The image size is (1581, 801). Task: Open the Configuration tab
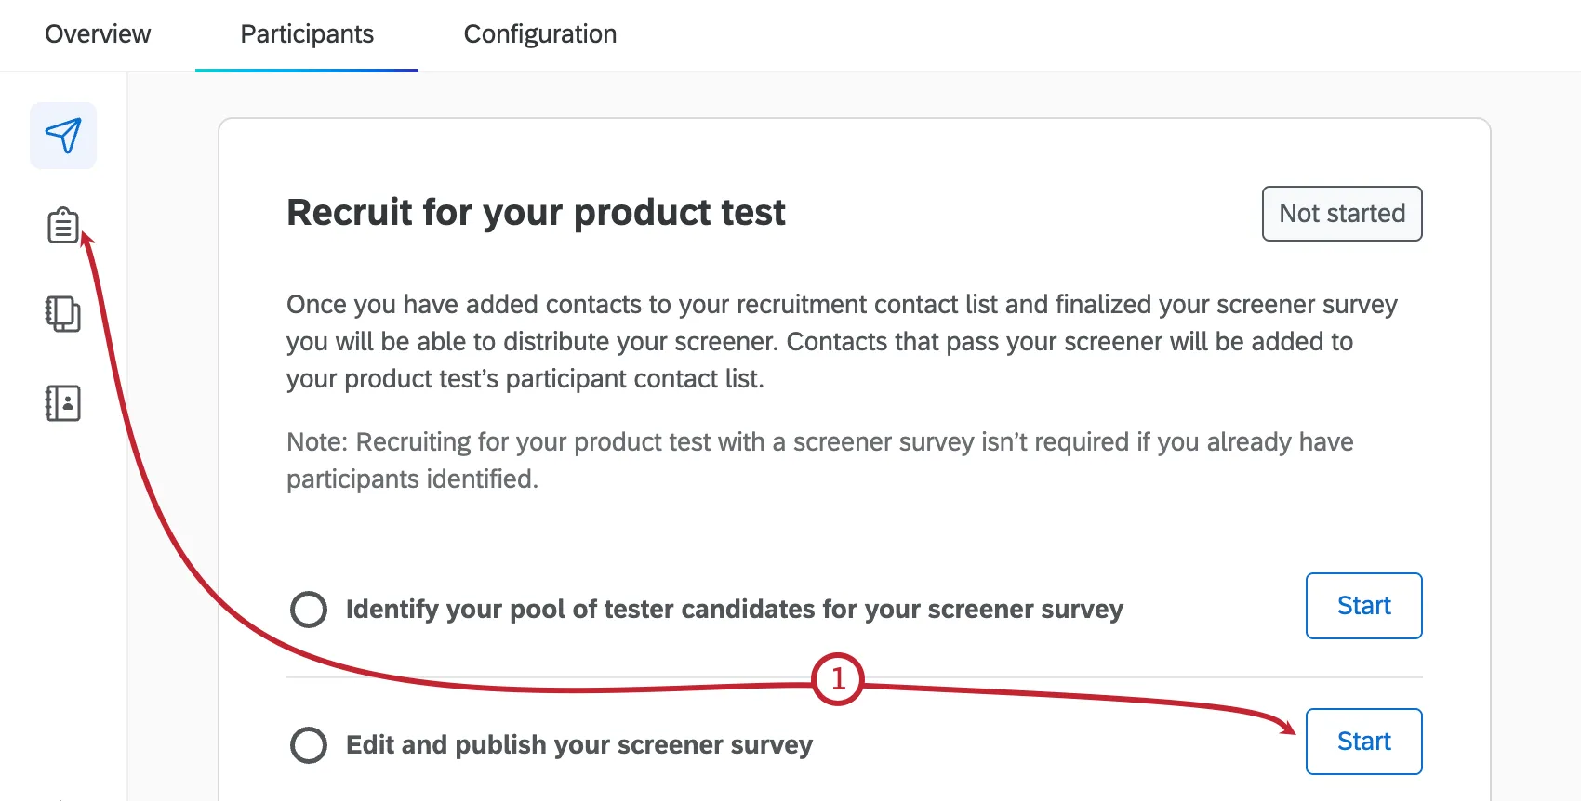tap(539, 34)
